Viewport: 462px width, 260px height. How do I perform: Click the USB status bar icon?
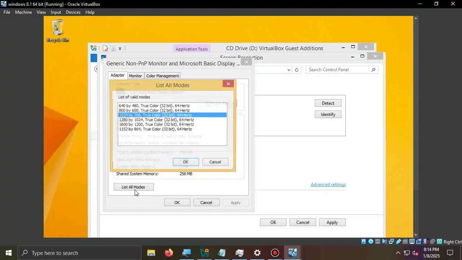click(398, 242)
